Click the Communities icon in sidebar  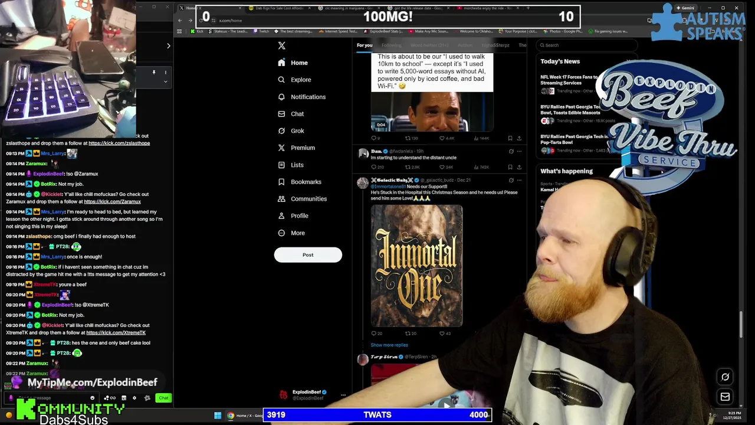coord(281,199)
